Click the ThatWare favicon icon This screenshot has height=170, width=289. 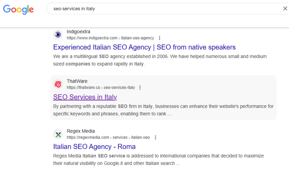(58, 84)
